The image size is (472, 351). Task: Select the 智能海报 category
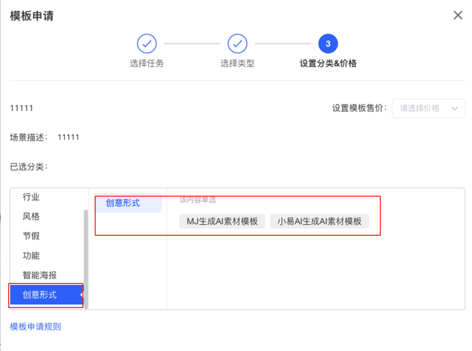point(40,275)
